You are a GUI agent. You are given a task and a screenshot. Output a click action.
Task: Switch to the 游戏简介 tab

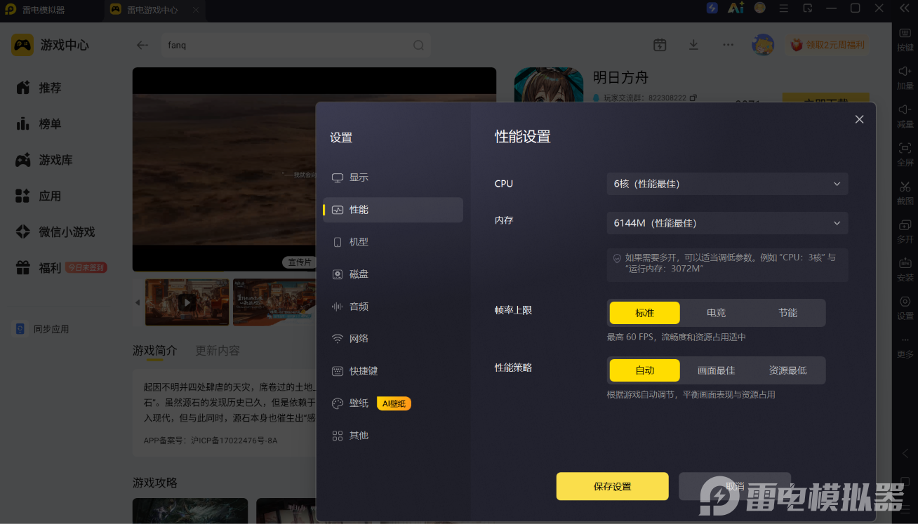155,350
